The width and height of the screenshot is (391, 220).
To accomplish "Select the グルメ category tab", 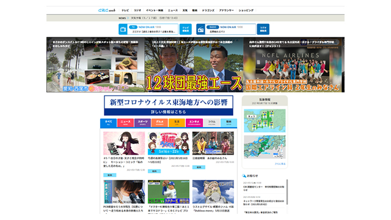I will coord(159,123).
